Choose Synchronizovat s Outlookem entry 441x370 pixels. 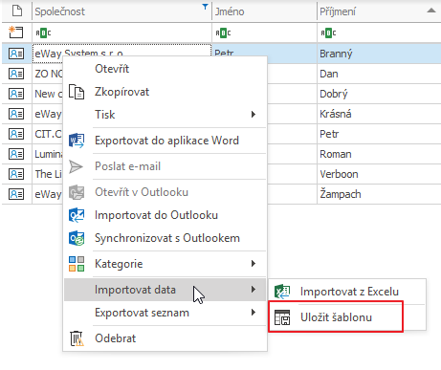click(165, 238)
